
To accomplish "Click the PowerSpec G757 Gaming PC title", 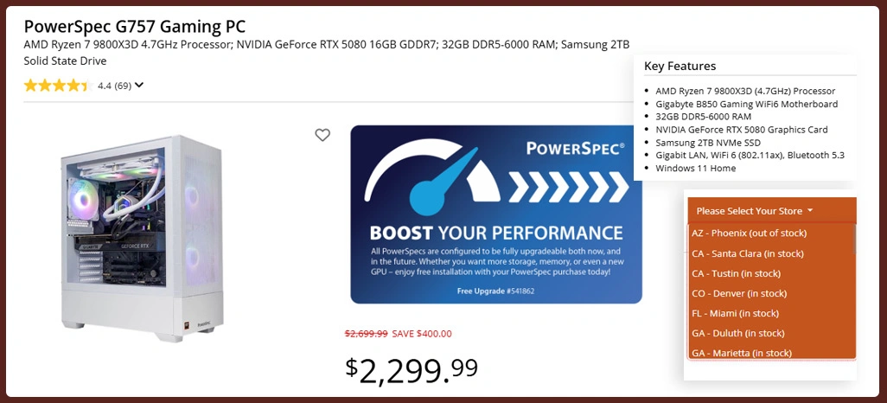I will point(134,26).
